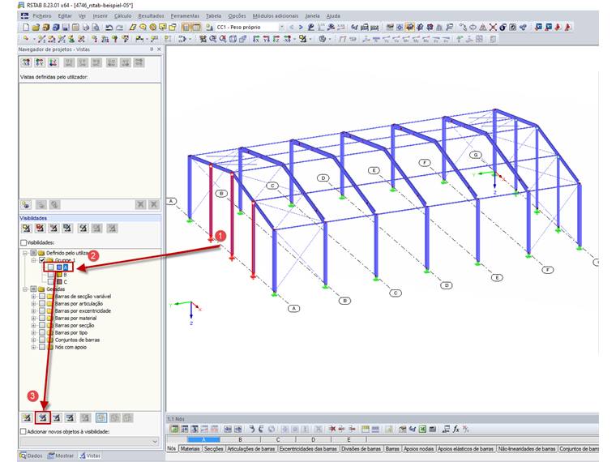This screenshot has height=462, width=616.
Task: Click the eye icon under user-defined views
Action: click(26, 205)
